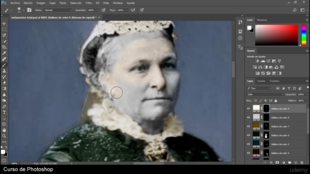Click the foreground color swatch in toolbar
The image size is (310, 174).
click(3, 152)
